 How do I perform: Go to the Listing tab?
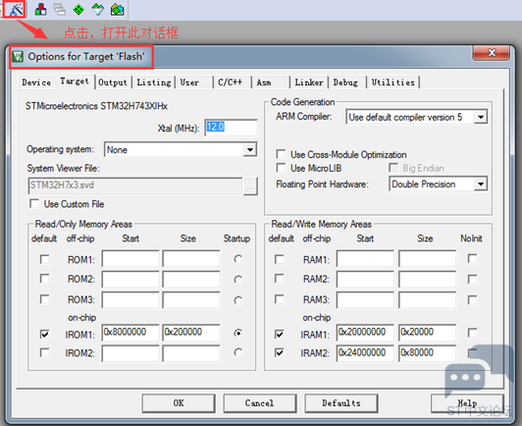154,82
